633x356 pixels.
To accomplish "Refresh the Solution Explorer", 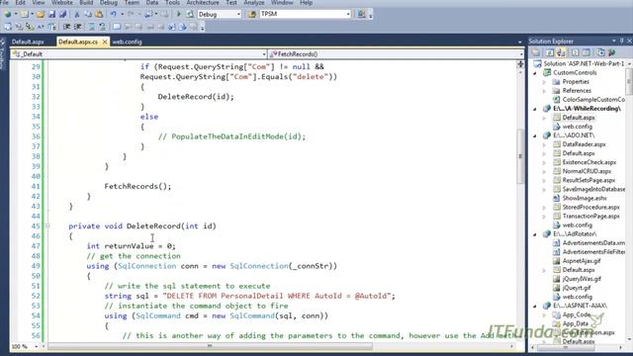I will click(550, 52).
